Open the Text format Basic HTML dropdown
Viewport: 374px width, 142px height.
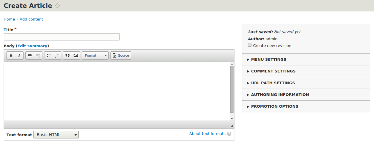56,135
